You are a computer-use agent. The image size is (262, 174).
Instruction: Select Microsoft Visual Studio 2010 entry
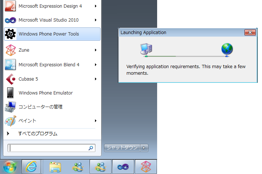pyautogui.click(x=52, y=20)
